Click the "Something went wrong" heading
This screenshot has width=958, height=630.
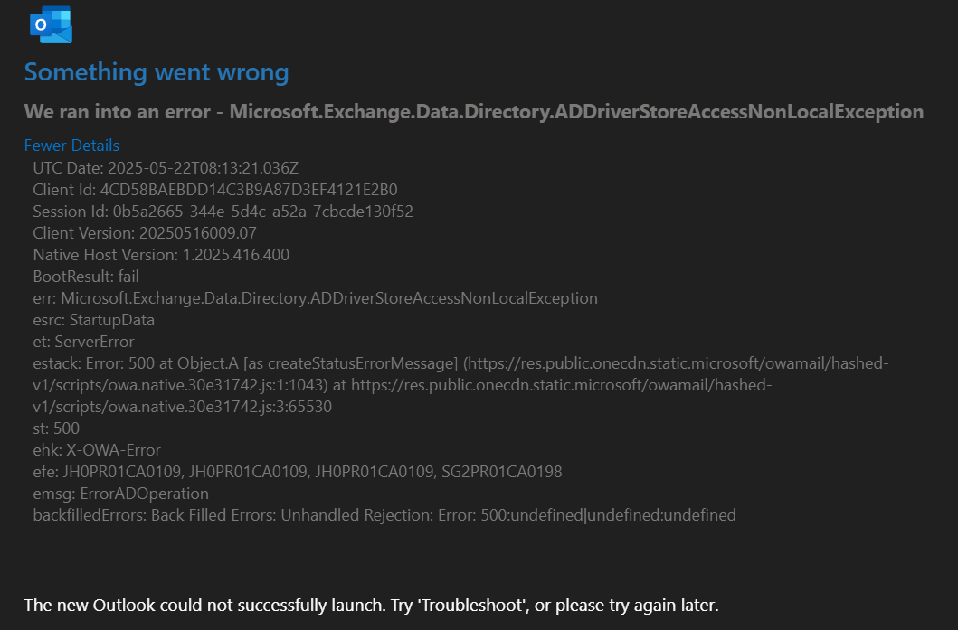pyautogui.click(x=157, y=72)
